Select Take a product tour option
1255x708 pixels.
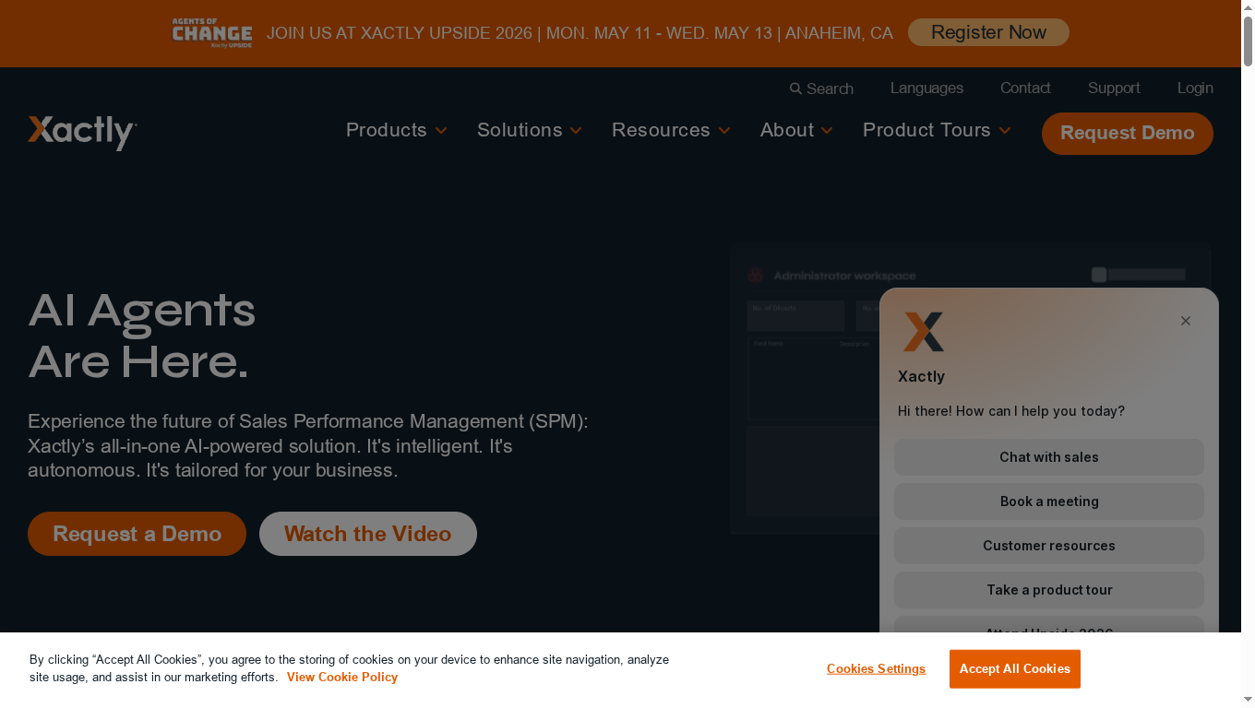1049,590
